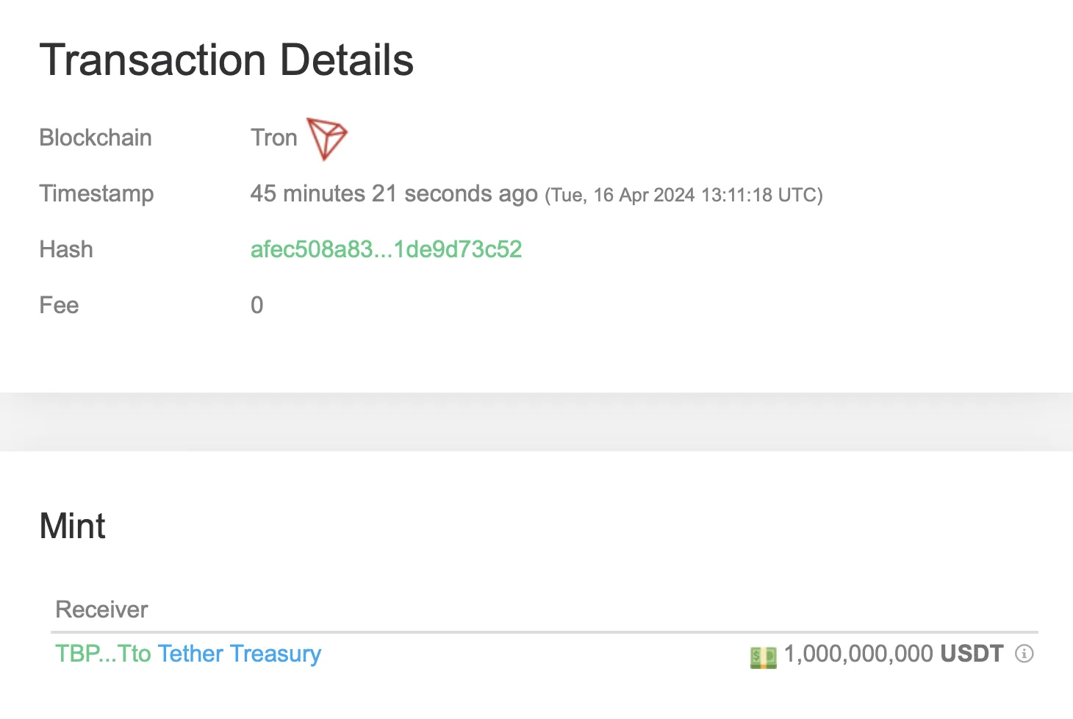
Task: Click the green banknote money icon
Action: pyautogui.click(x=763, y=657)
